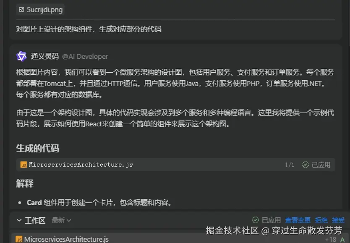The width and height of the screenshot is (350, 243).
Task: Click the 1/1 counter in code card
Action: click(290, 165)
